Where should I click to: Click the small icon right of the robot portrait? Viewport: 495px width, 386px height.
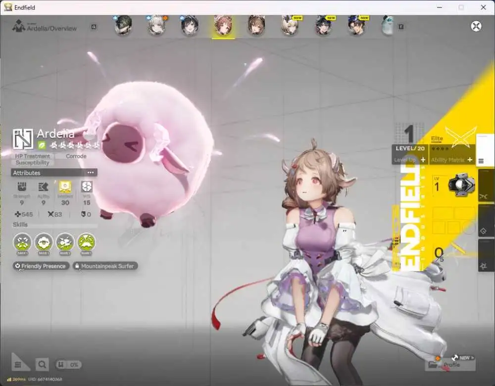pos(401,27)
